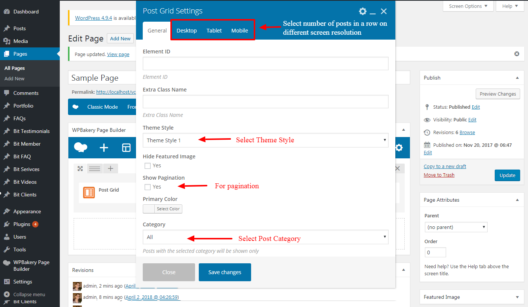Open the Primary Color picker swatch
This screenshot has height=307, width=528.
[149, 209]
